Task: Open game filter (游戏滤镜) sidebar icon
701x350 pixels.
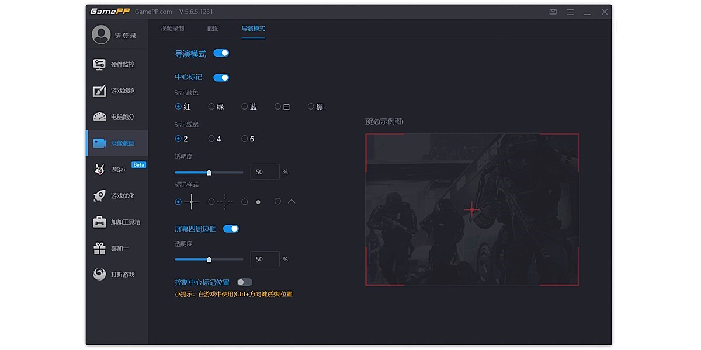Action: click(x=99, y=90)
